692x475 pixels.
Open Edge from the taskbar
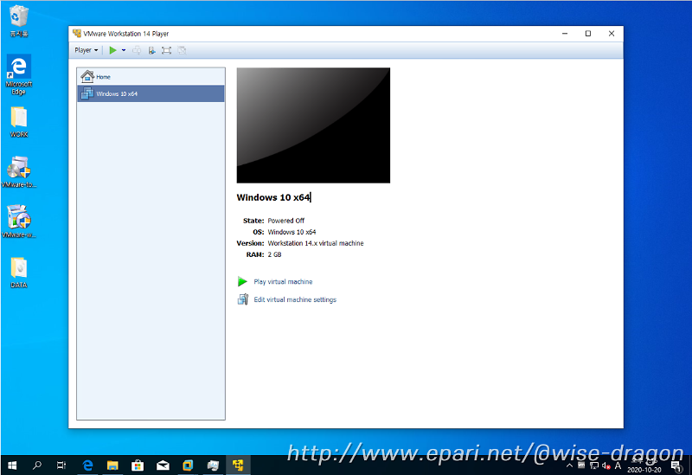coord(88,465)
